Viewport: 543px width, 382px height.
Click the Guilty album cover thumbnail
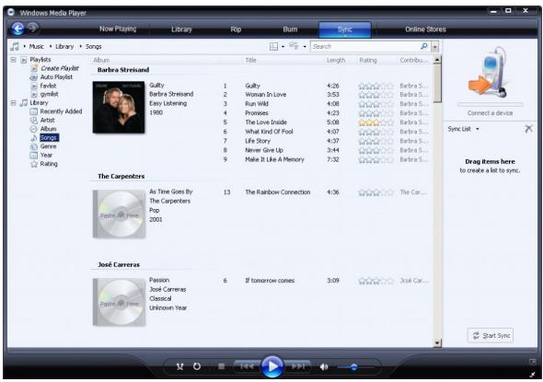(x=119, y=107)
